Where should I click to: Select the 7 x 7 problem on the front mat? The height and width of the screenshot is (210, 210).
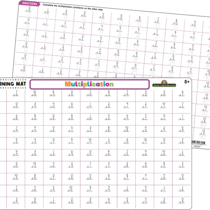[x=145, y=117]
